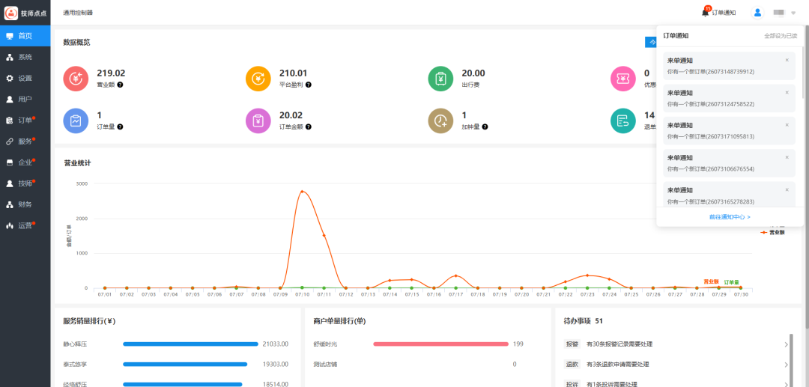Expand the 退款 to-do item chevron
The height and width of the screenshot is (387, 809).
pyautogui.click(x=787, y=365)
